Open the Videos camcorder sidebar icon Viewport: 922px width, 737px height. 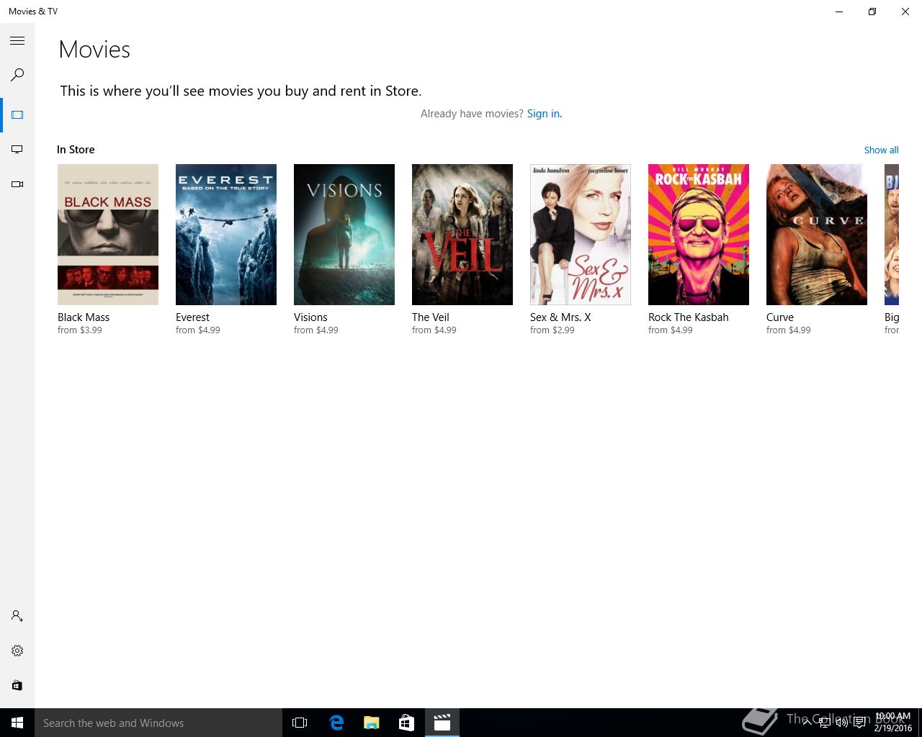pyautogui.click(x=17, y=184)
